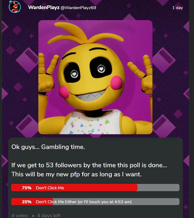This screenshot has width=194, height=218.
Task: Click the dark scrollbar strip at page edge
Action: coord(192,109)
